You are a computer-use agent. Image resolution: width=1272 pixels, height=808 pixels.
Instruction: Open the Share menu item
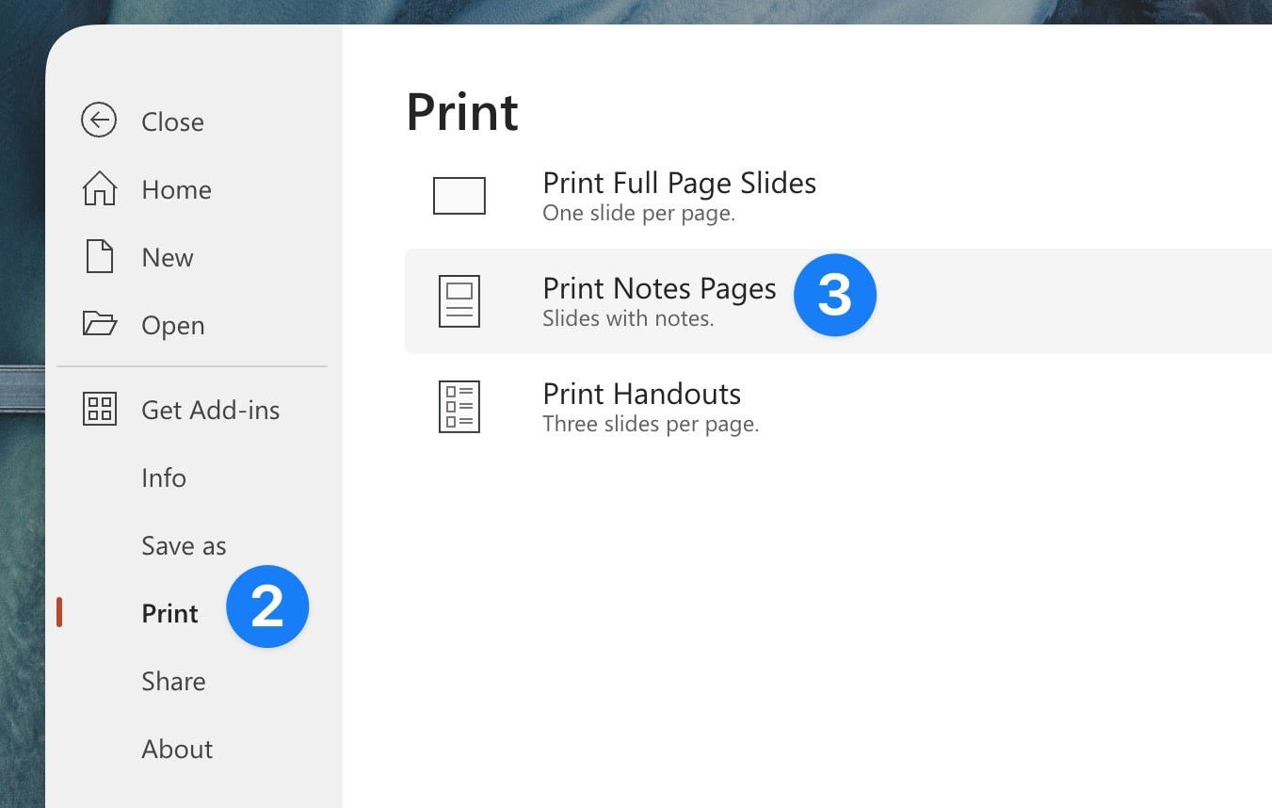click(173, 681)
